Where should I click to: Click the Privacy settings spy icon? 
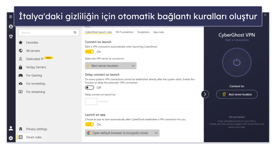pos(21,129)
